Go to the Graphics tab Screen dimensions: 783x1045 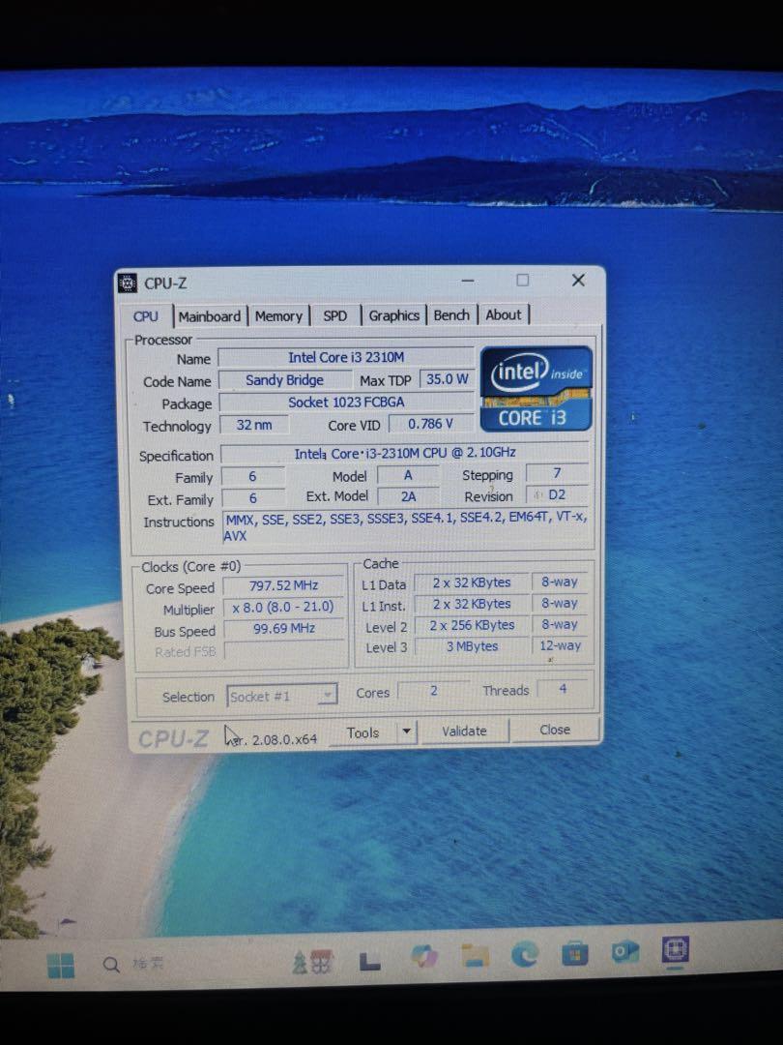tap(394, 315)
